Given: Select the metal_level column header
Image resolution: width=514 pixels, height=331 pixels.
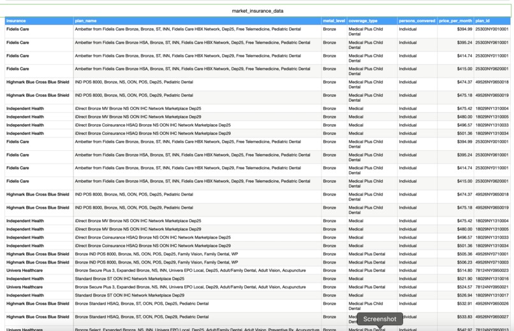Looking at the screenshot, I should tap(334, 20).
